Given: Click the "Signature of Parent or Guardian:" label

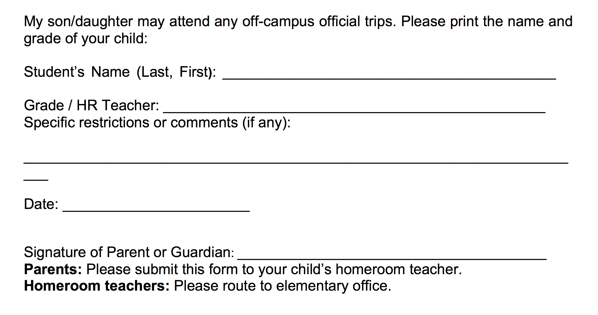Looking at the screenshot, I should coord(129,252).
